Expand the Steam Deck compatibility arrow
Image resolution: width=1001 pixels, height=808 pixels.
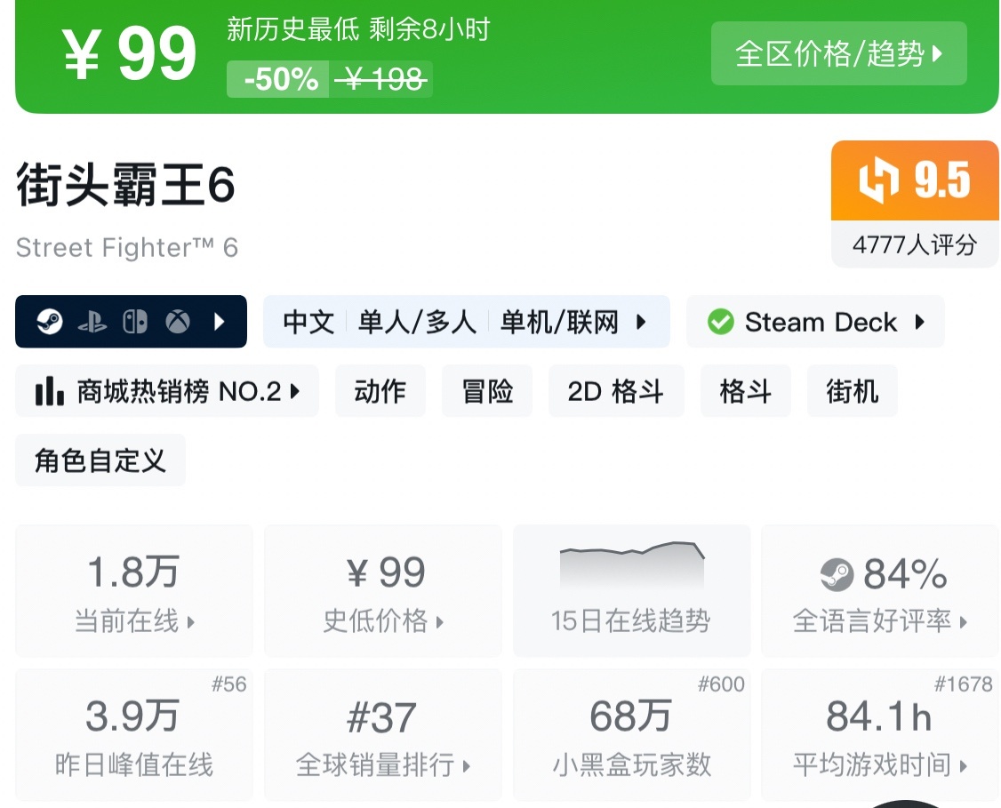pyautogui.click(x=920, y=322)
